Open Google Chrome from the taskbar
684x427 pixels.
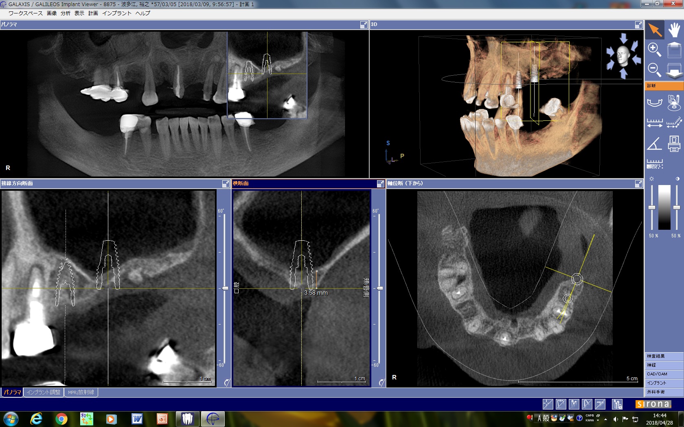tap(61, 418)
